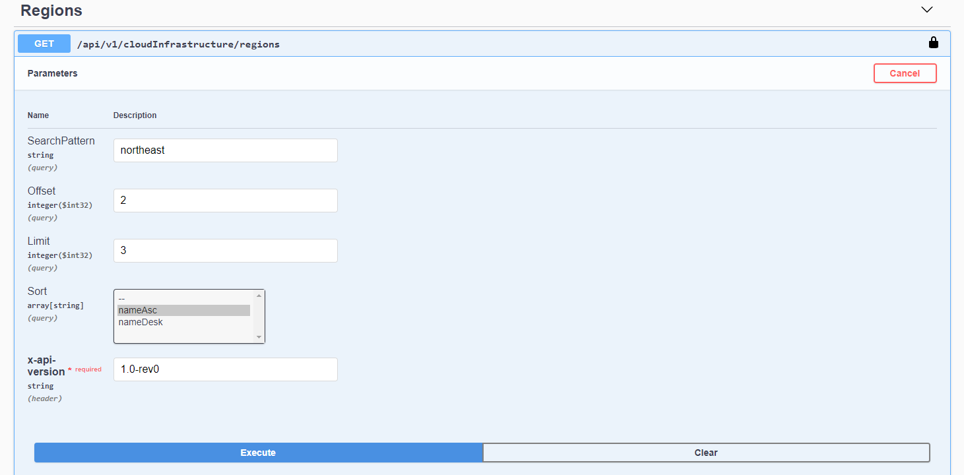The width and height of the screenshot is (964, 475).
Task: Focus the SearchPattern input field
Action: (x=226, y=150)
